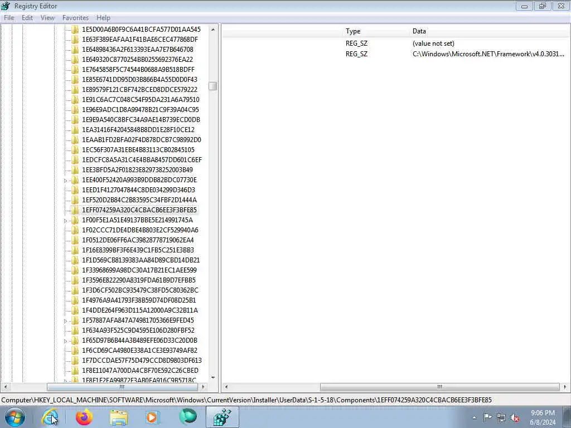
Task: Click folder icon of 1E5D00A6B0F9C6A41BCFA577D01AA545
Action: (x=75, y=30)
